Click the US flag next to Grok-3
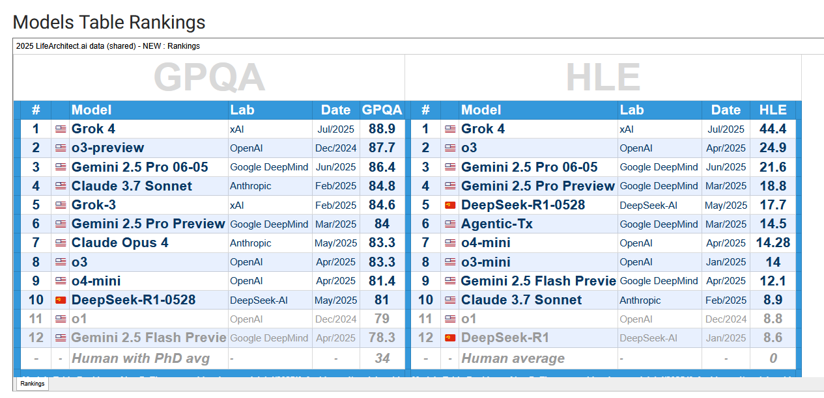 (x=61, y=205)
